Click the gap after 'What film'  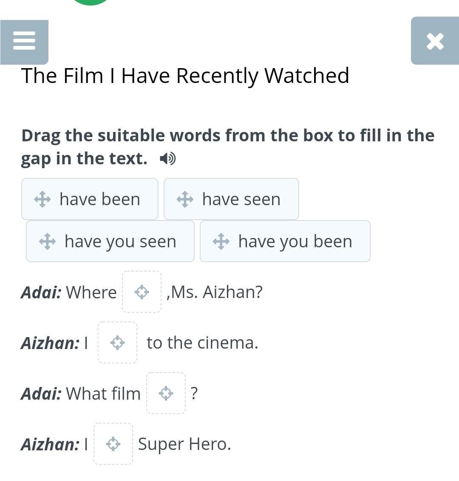(166, 393)
